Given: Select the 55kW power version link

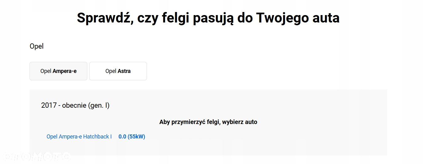Looking at the screenshot, I should [136, 137].
